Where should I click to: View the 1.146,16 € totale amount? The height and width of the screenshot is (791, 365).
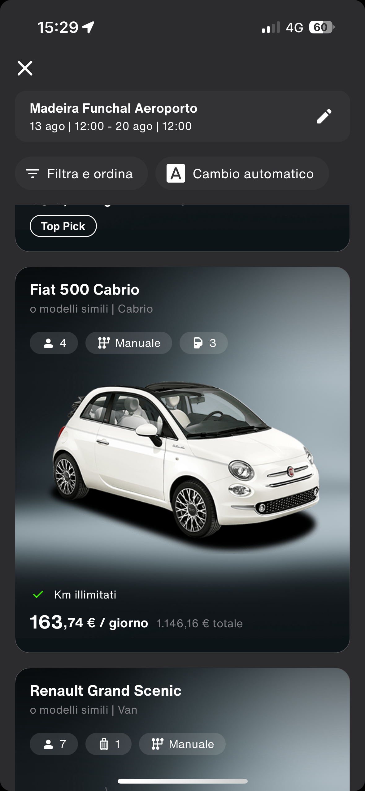click(199, 624)
